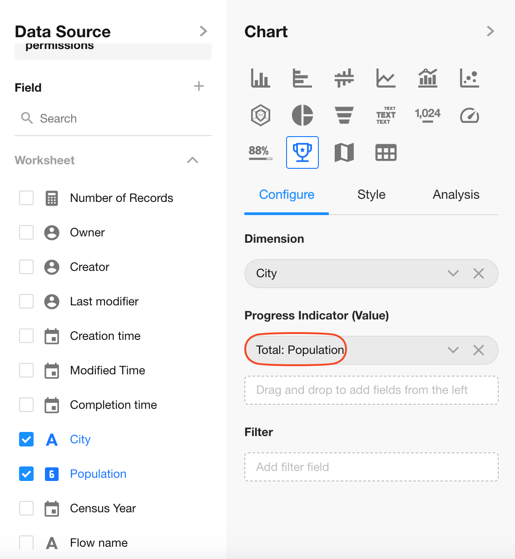Viewport: 515px width, 559px height.
Task: Choose the horizontal bar chart icon
Action: [x=302, y=78]
